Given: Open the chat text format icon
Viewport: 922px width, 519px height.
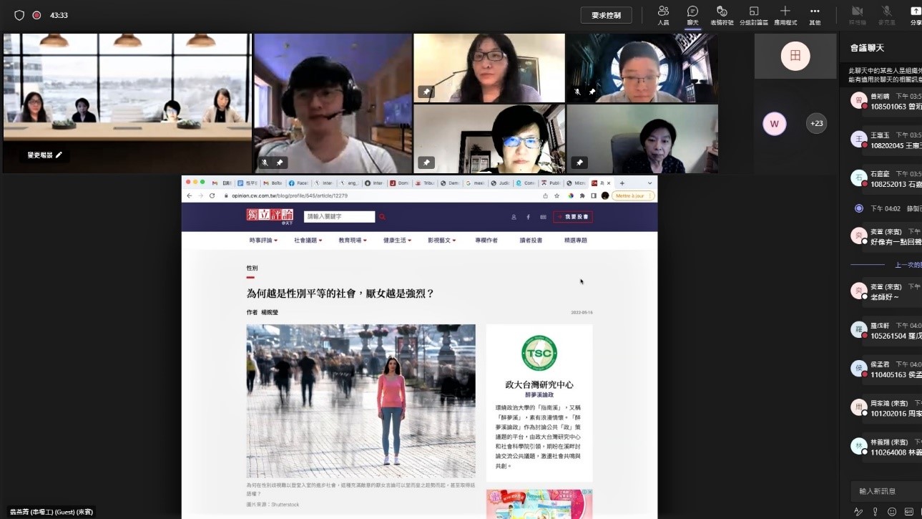Looking at the screenshot, I should click(x=858, y=511).
